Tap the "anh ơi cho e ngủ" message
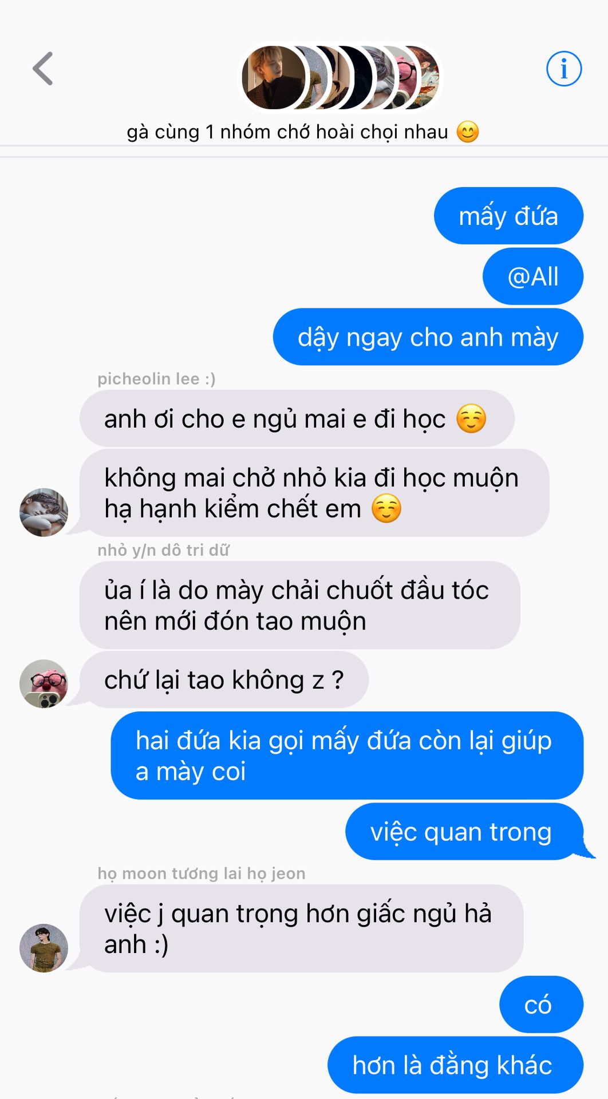This screenshot has width=608, height=1099. coord(297,418)
